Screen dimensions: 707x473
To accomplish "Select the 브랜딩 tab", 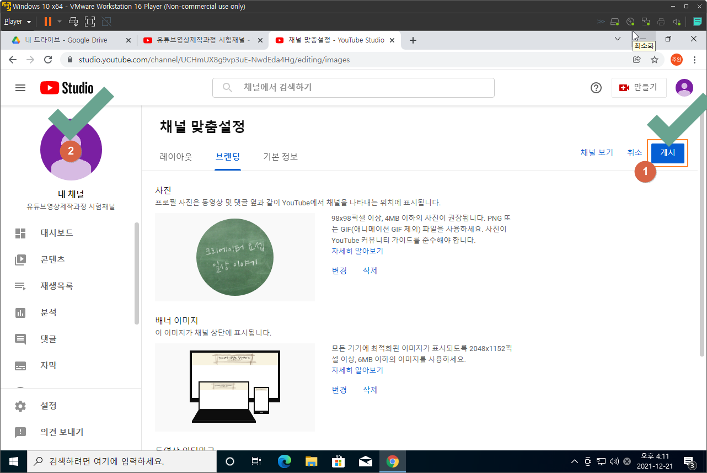I will click(x=228, y=157).
